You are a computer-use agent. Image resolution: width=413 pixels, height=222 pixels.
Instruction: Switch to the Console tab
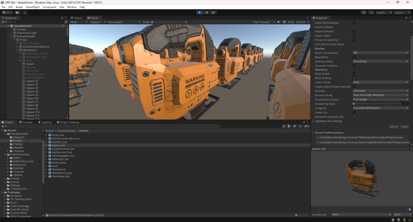26,122
